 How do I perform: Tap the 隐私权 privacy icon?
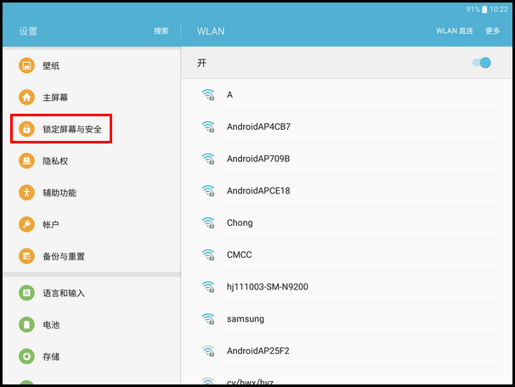point(26,160)
